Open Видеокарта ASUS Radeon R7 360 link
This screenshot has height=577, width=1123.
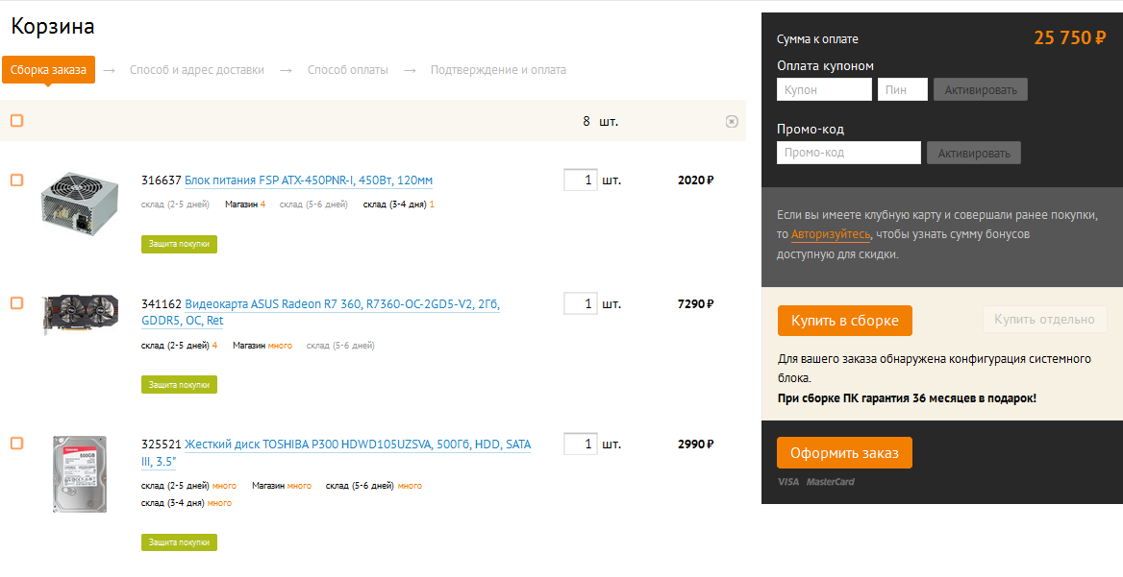click(321, 312)
